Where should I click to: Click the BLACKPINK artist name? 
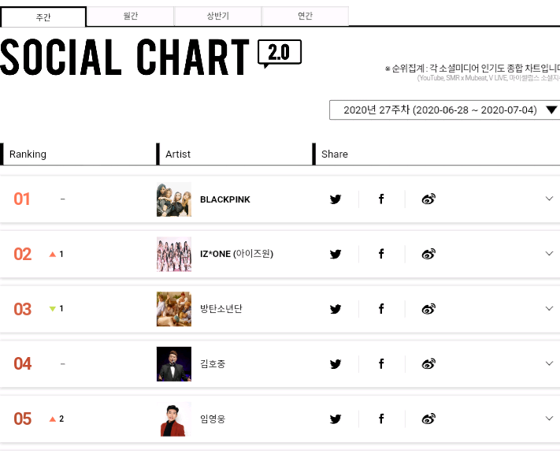click(x=225, y=199)
